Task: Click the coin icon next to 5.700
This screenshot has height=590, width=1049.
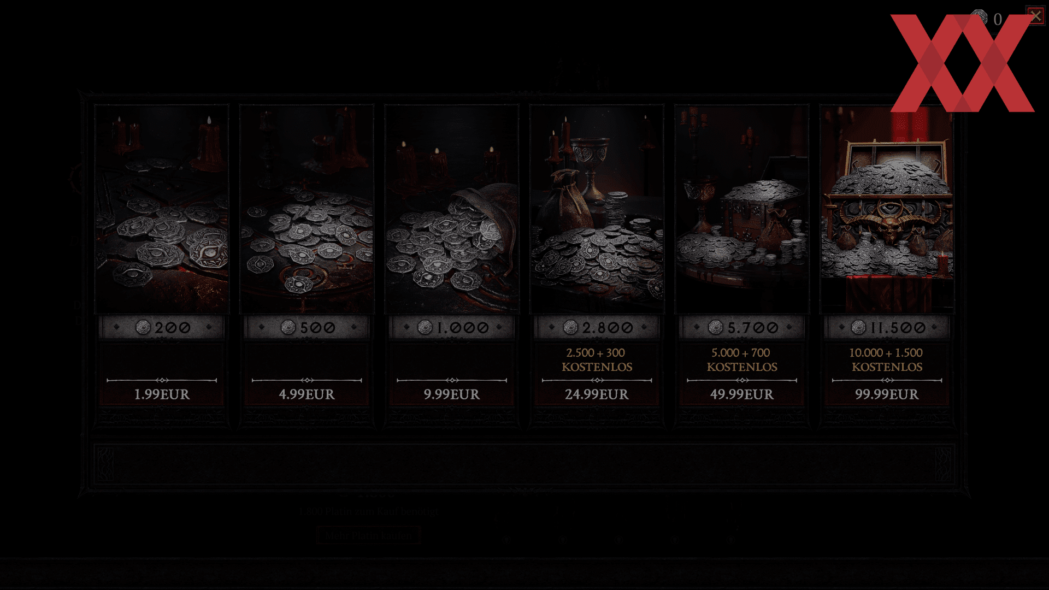Action: click(x=716, y=327)
